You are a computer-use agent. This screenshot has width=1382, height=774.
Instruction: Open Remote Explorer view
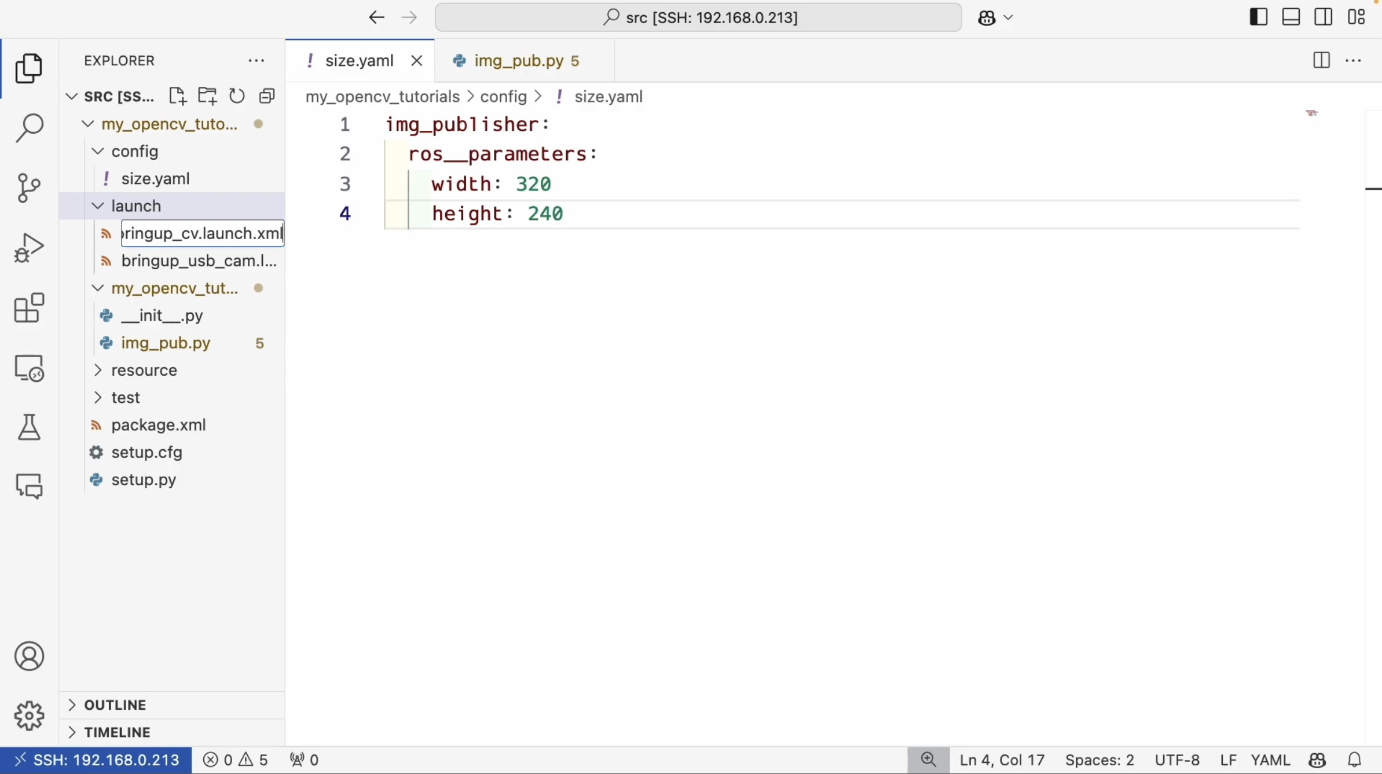29,368
